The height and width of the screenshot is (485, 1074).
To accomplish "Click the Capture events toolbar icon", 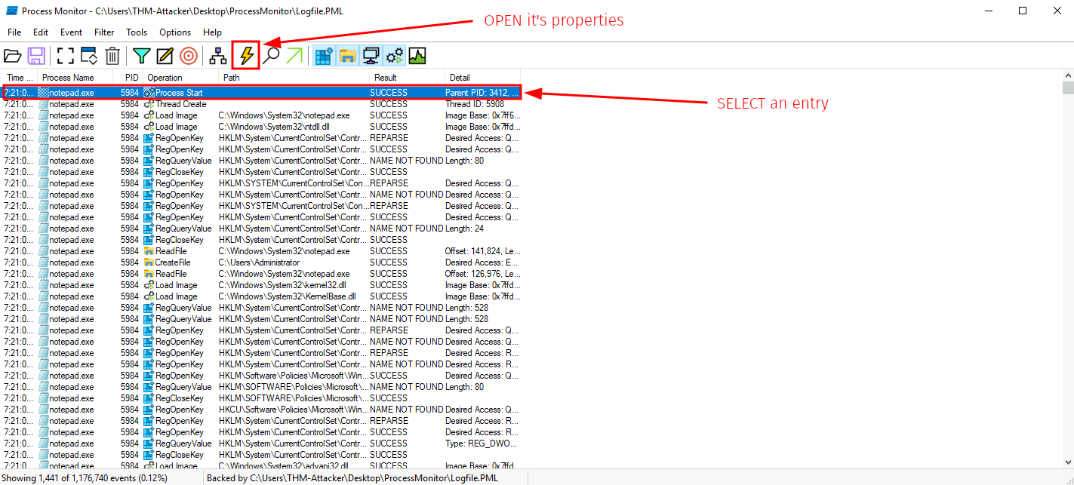I will [65, 56].
